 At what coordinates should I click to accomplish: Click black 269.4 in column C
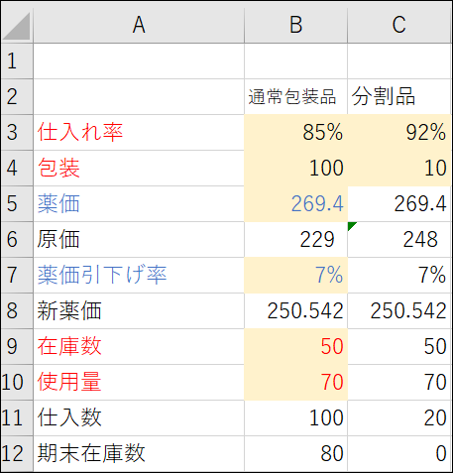click(399, 204)
